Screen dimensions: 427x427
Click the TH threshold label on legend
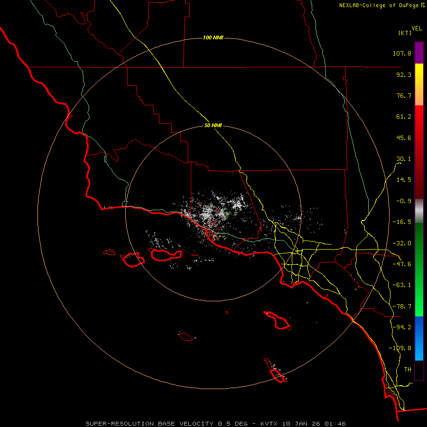(408, 370)
